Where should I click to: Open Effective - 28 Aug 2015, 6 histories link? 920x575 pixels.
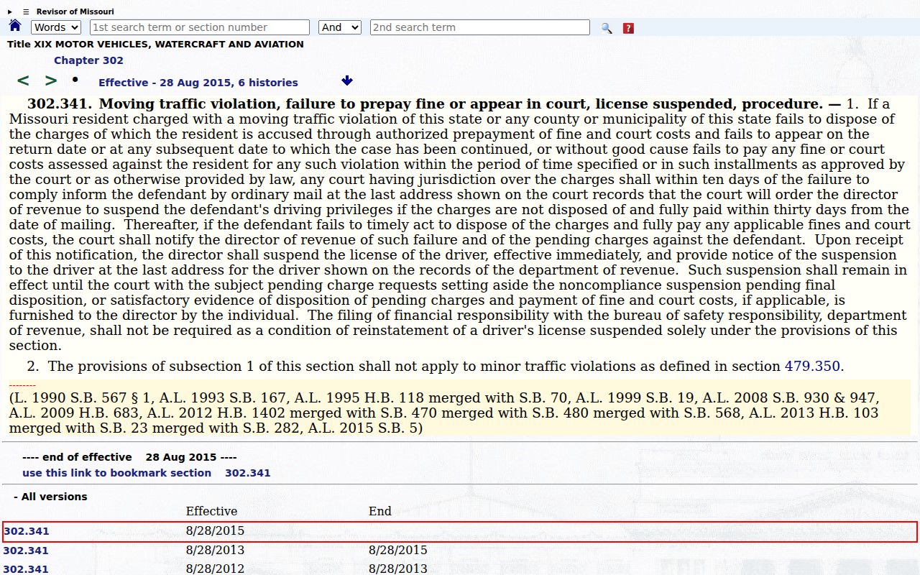[198, 83]
